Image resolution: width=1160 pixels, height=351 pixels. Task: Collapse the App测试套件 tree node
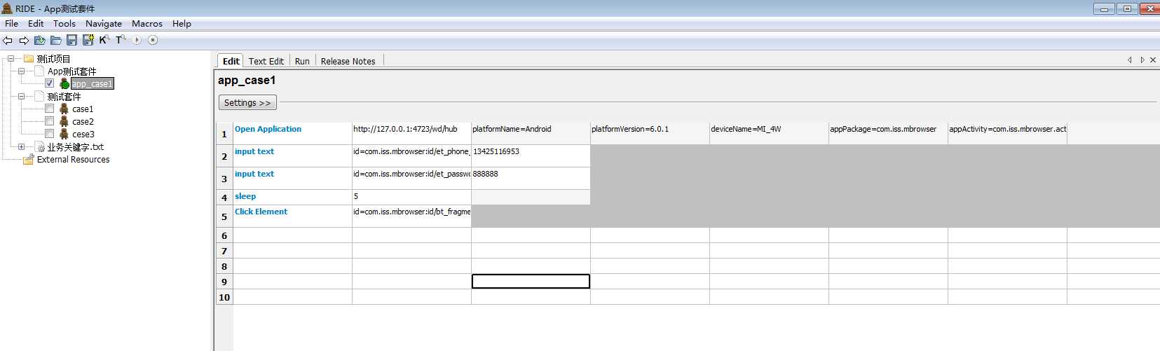coord(21,71)
